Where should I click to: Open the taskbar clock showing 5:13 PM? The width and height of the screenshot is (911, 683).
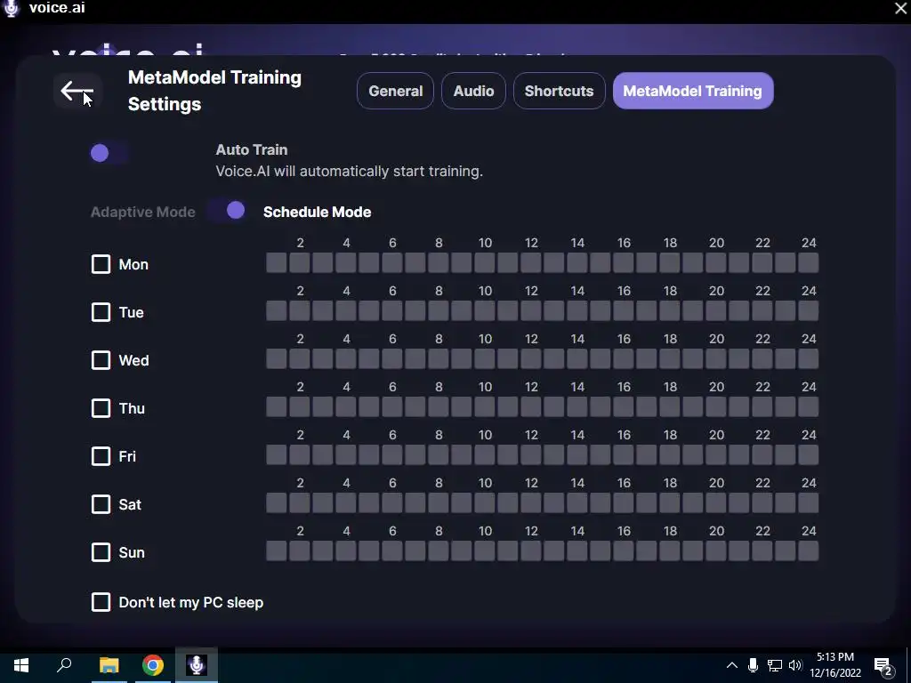pos(834,665)
